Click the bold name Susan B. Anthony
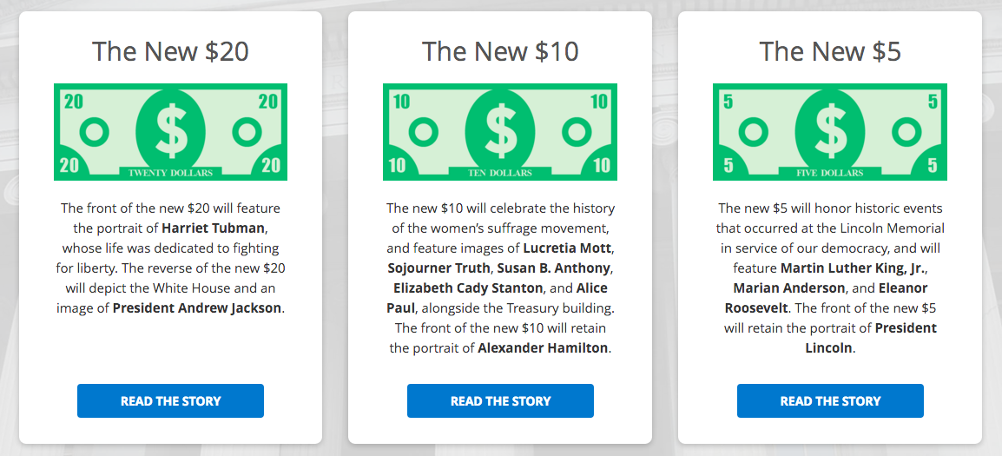1002x456 pixels. 555,268
